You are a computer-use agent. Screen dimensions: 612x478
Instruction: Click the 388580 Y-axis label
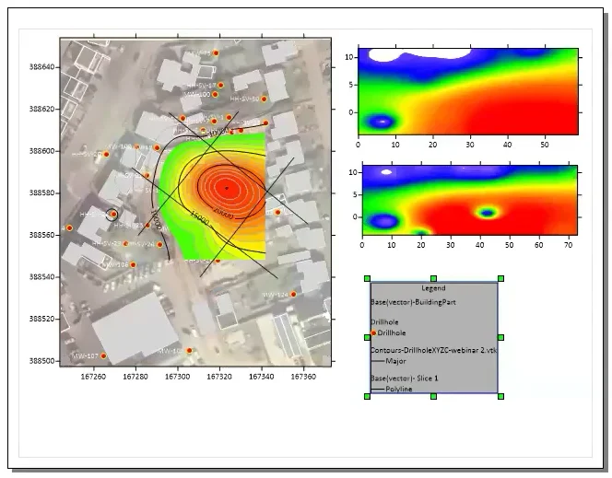(x=44, y=193)
